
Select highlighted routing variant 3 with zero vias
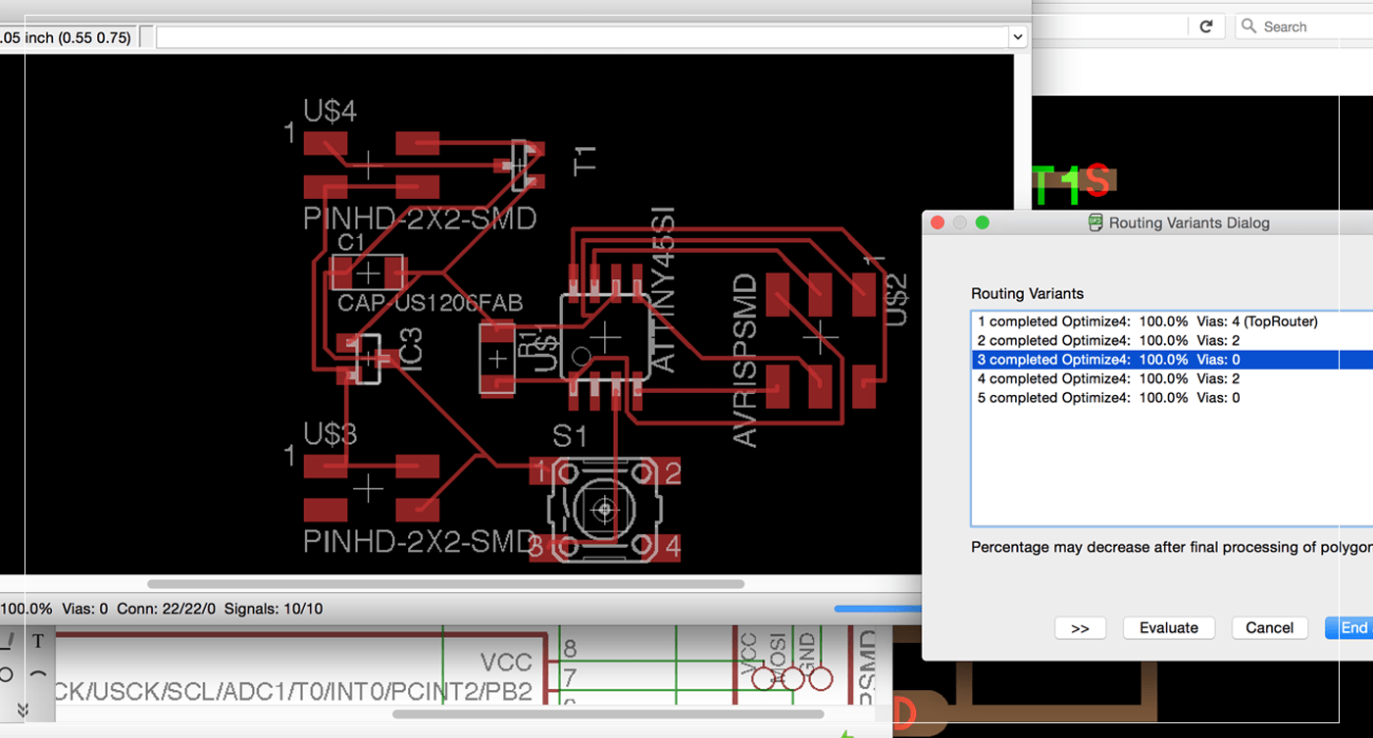coord(1172,360)
